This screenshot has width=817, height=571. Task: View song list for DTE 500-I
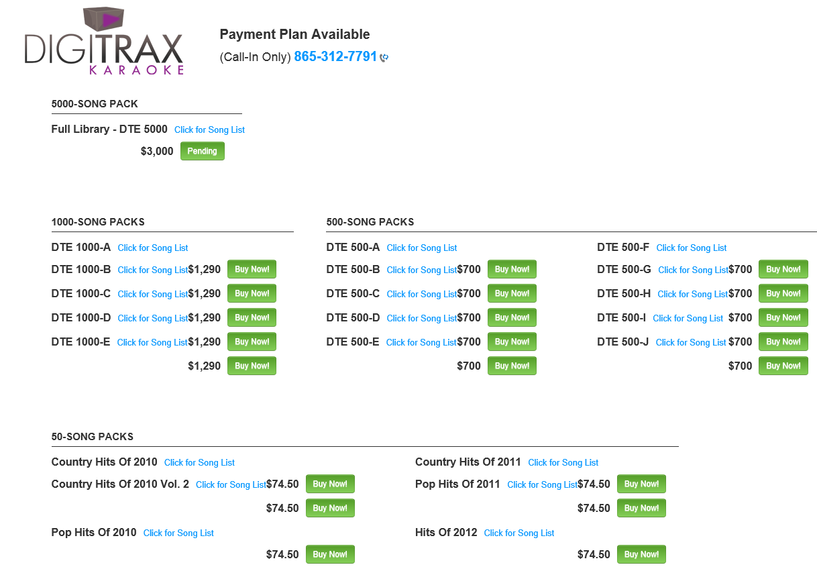[688, 319]
